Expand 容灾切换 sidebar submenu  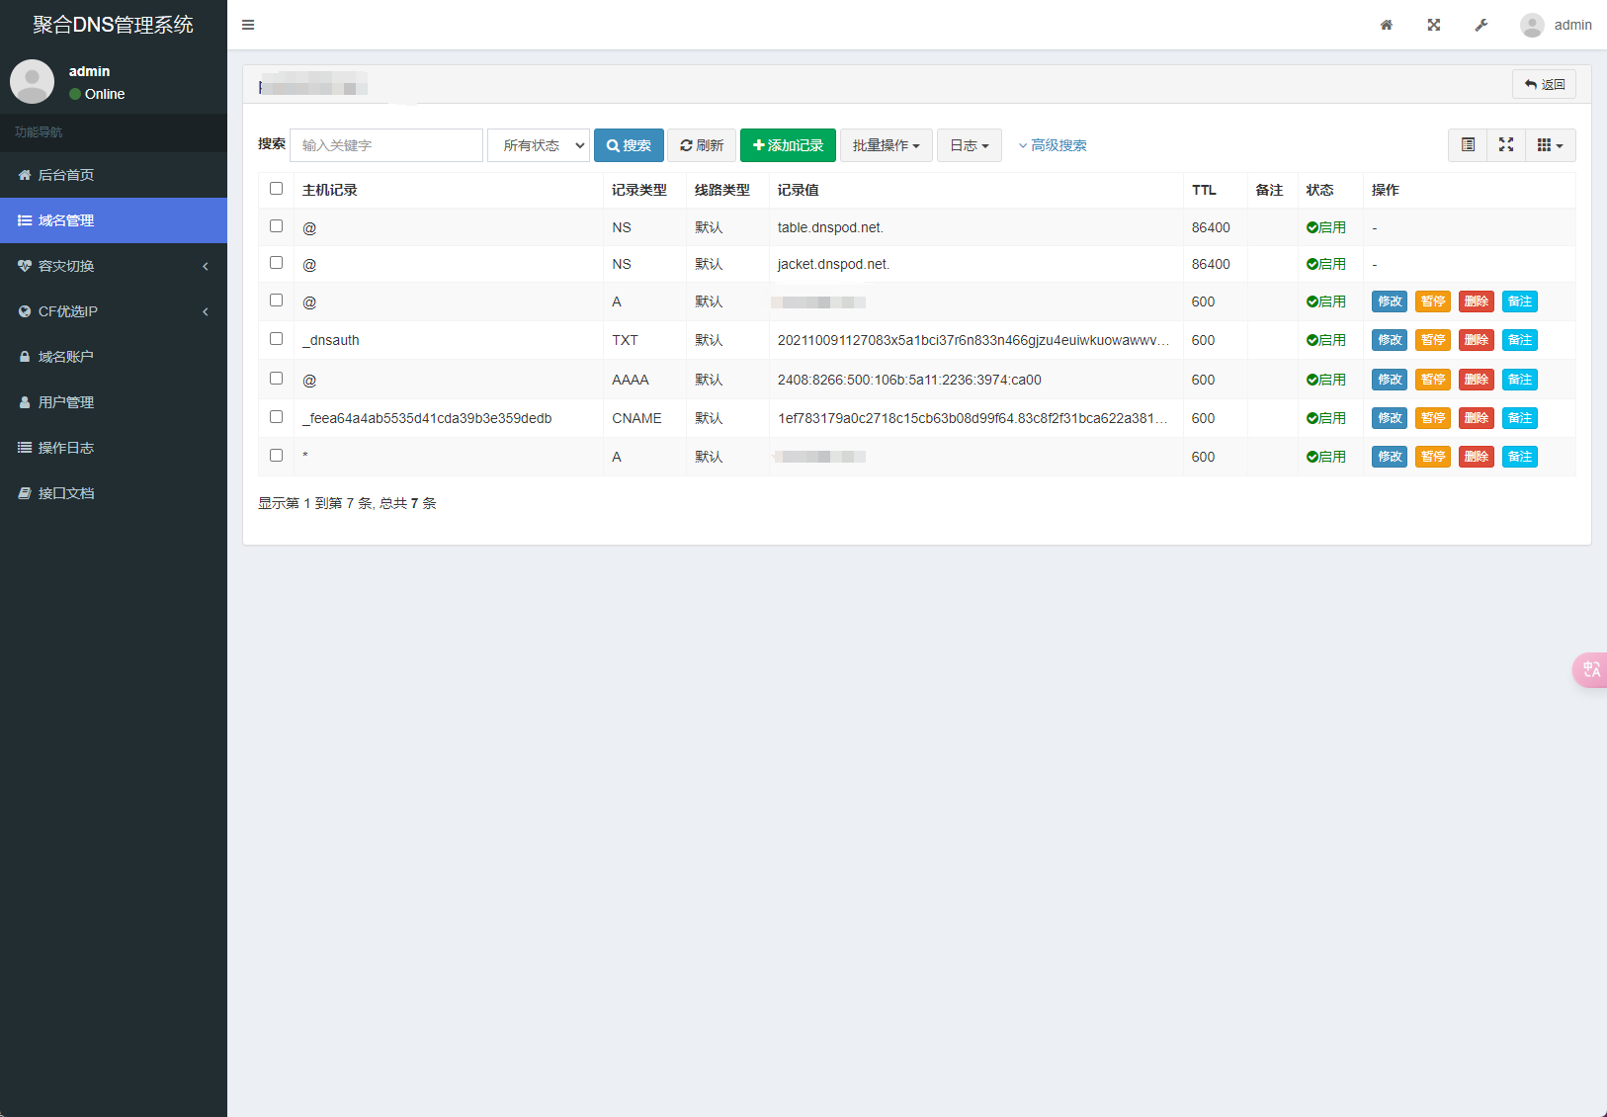coord(114,266)
